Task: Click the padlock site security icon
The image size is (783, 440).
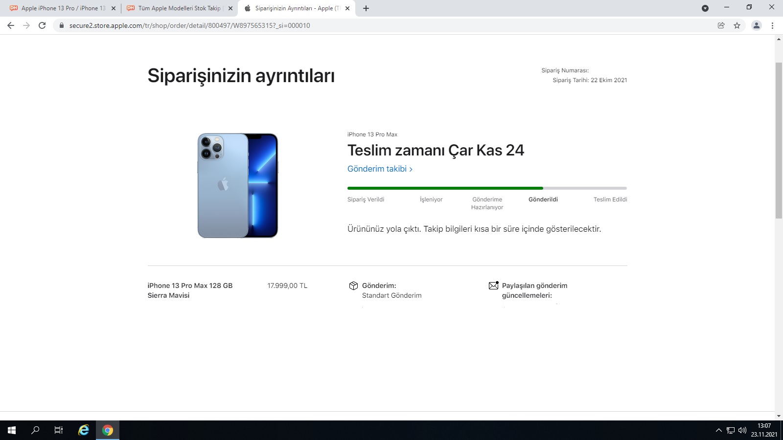Action: coord(61,25)
